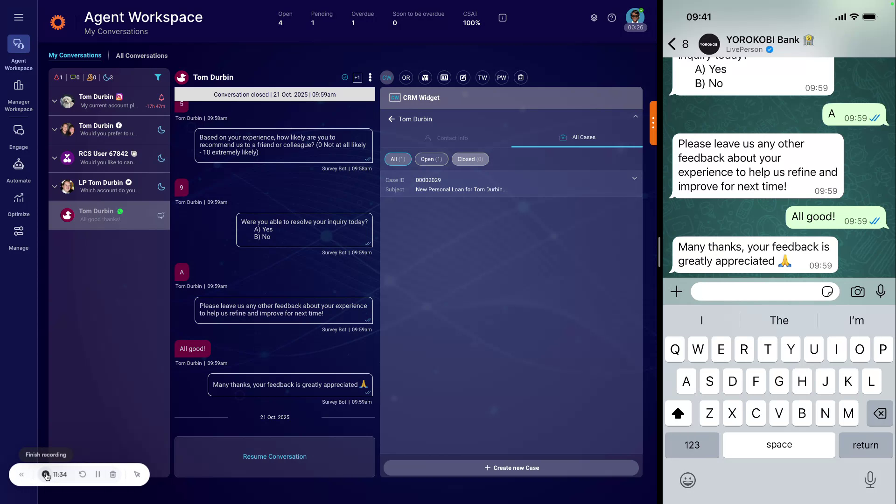The width and height of the screenshot is (896, 504).
Task: Open the camera in the WhatsApp chat
Action: pyautogui.click(x=857, y=291)
